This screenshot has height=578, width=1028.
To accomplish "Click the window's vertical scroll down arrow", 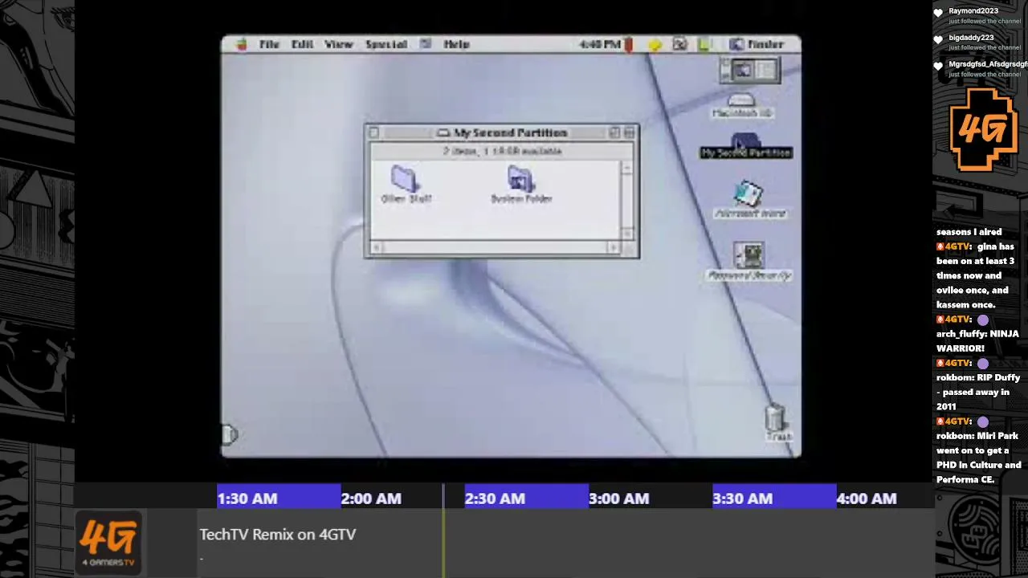I will click(627, 233).
